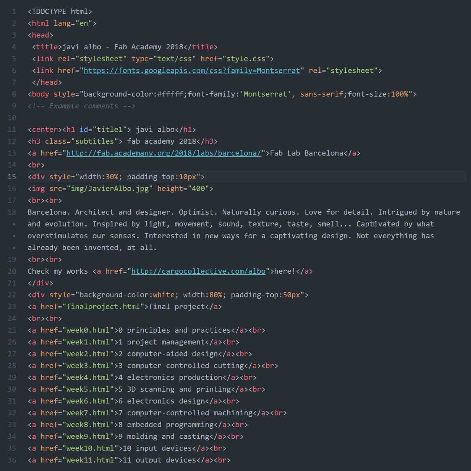The height and width of the screenshot is (471, 471).
Task: Click the closing </div> tag on line 21
Action: pyautogui.click(x=40, y=283)
